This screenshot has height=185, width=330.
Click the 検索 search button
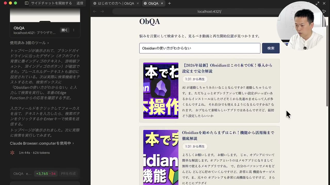[x=271, y=48]
